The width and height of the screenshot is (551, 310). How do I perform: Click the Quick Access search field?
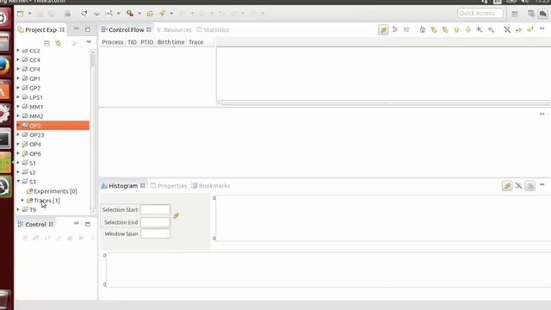pos(480,14)
